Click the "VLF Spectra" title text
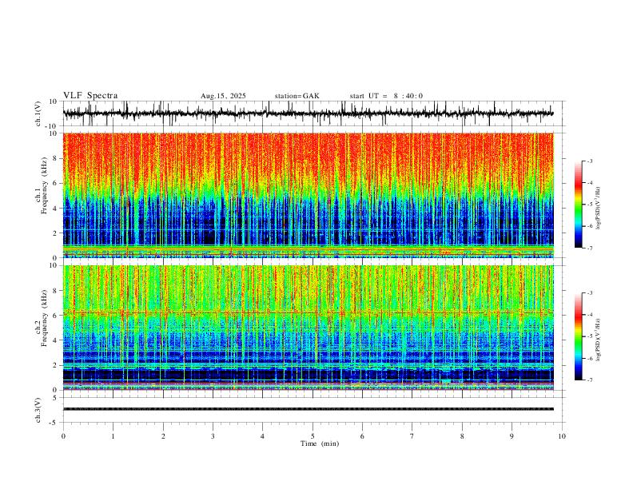 [x=90, y=96]
